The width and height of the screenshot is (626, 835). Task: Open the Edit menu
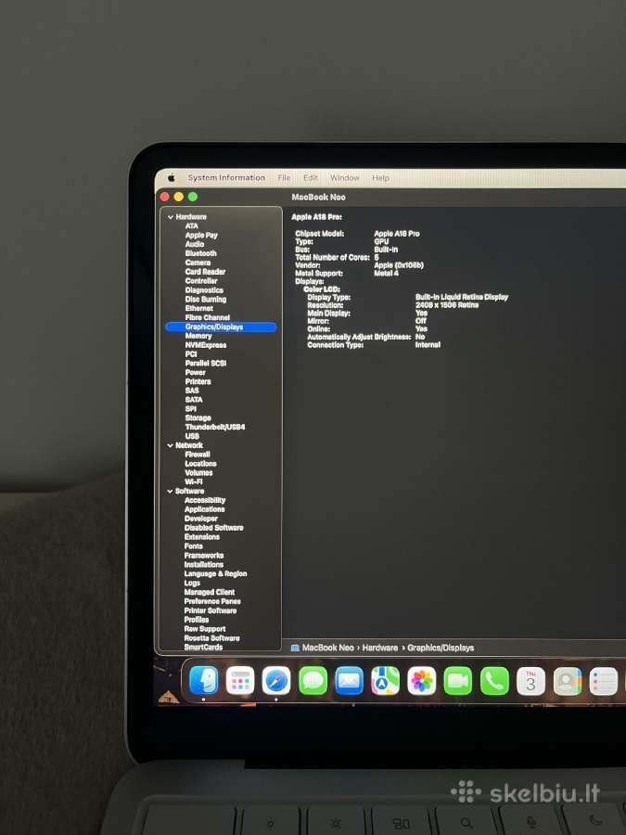click(311, 178)
